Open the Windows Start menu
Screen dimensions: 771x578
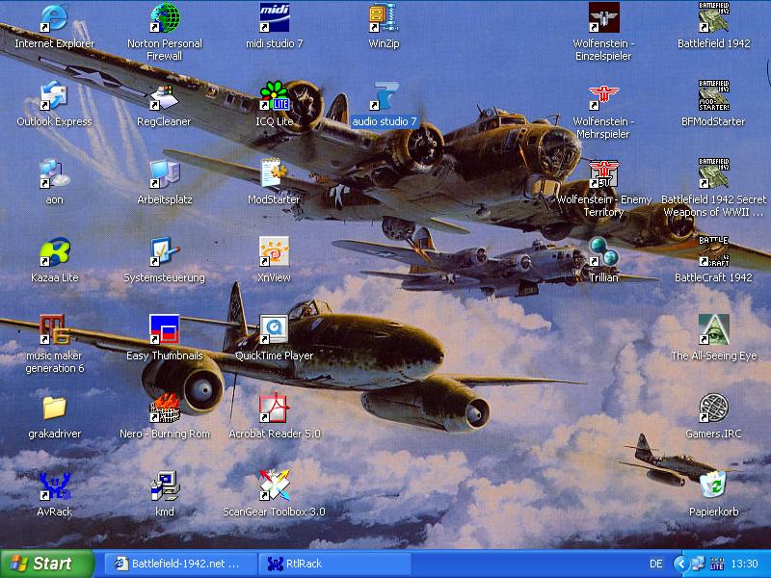46,564
